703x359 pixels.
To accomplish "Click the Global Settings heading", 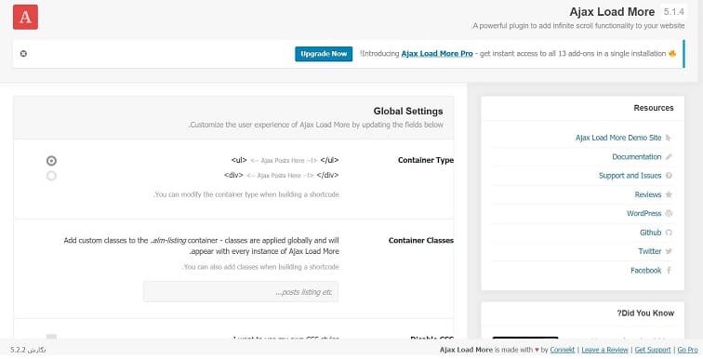I will 408,112.
